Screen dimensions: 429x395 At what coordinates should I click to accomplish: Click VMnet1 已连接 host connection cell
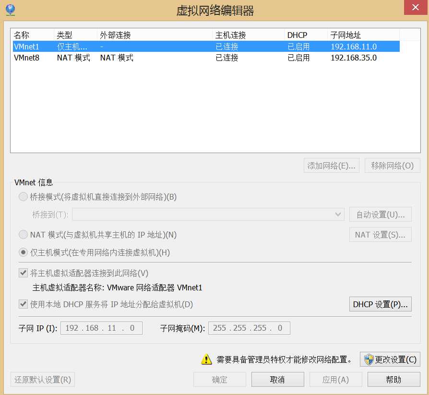click(x=227, y=47)
